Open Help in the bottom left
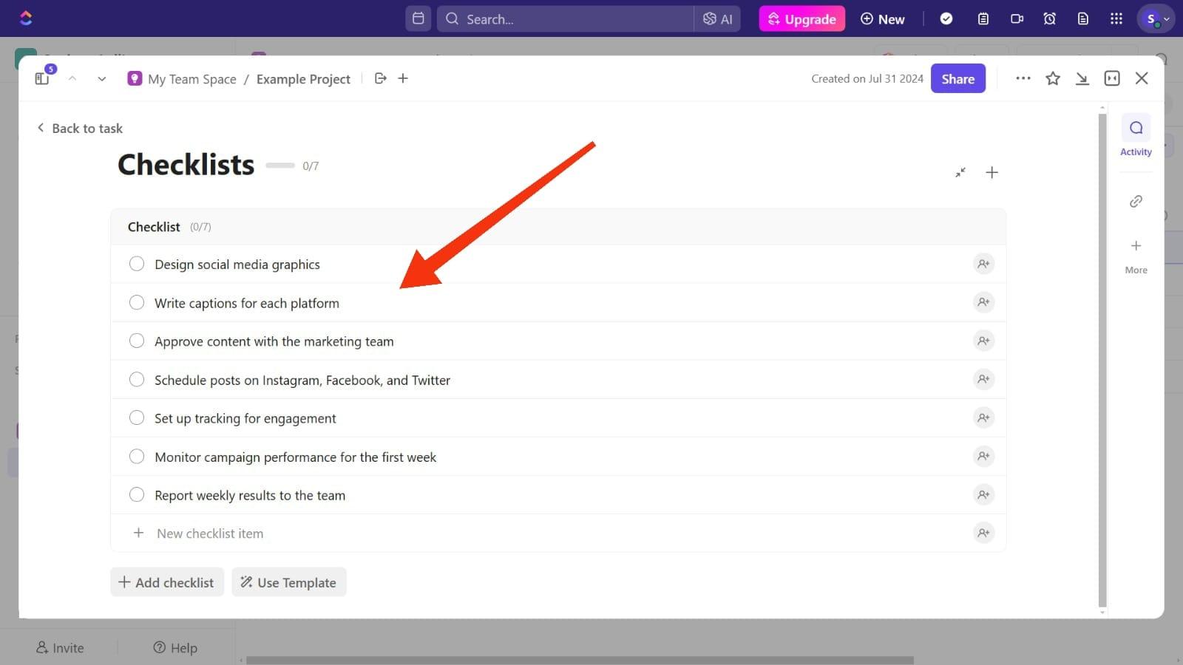Image resolution: width=1183 pixels, height=665 pixels. (175, 648)
